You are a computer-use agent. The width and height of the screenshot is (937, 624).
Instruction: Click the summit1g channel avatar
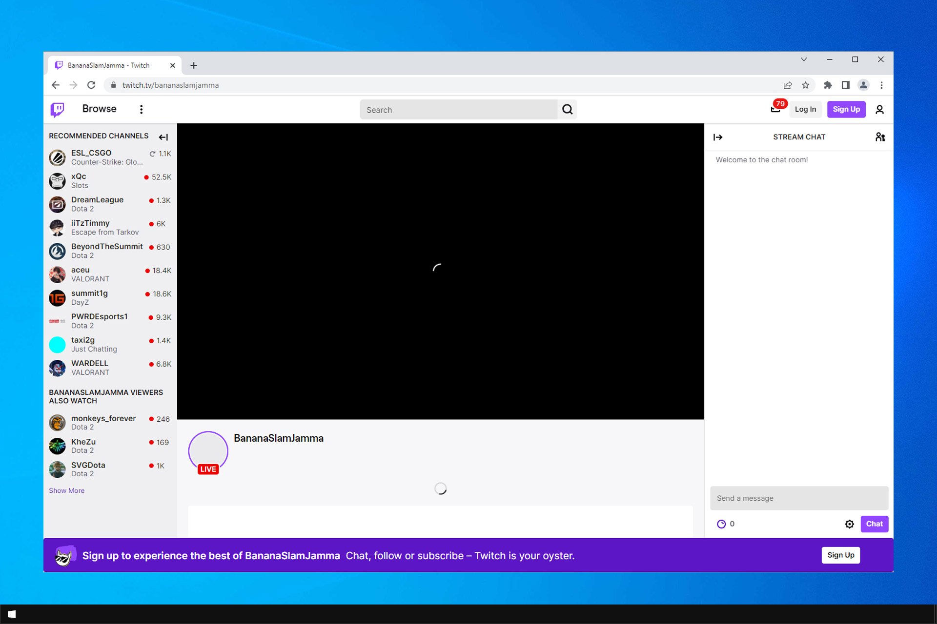pyautogui.click(x=57, y=298)
